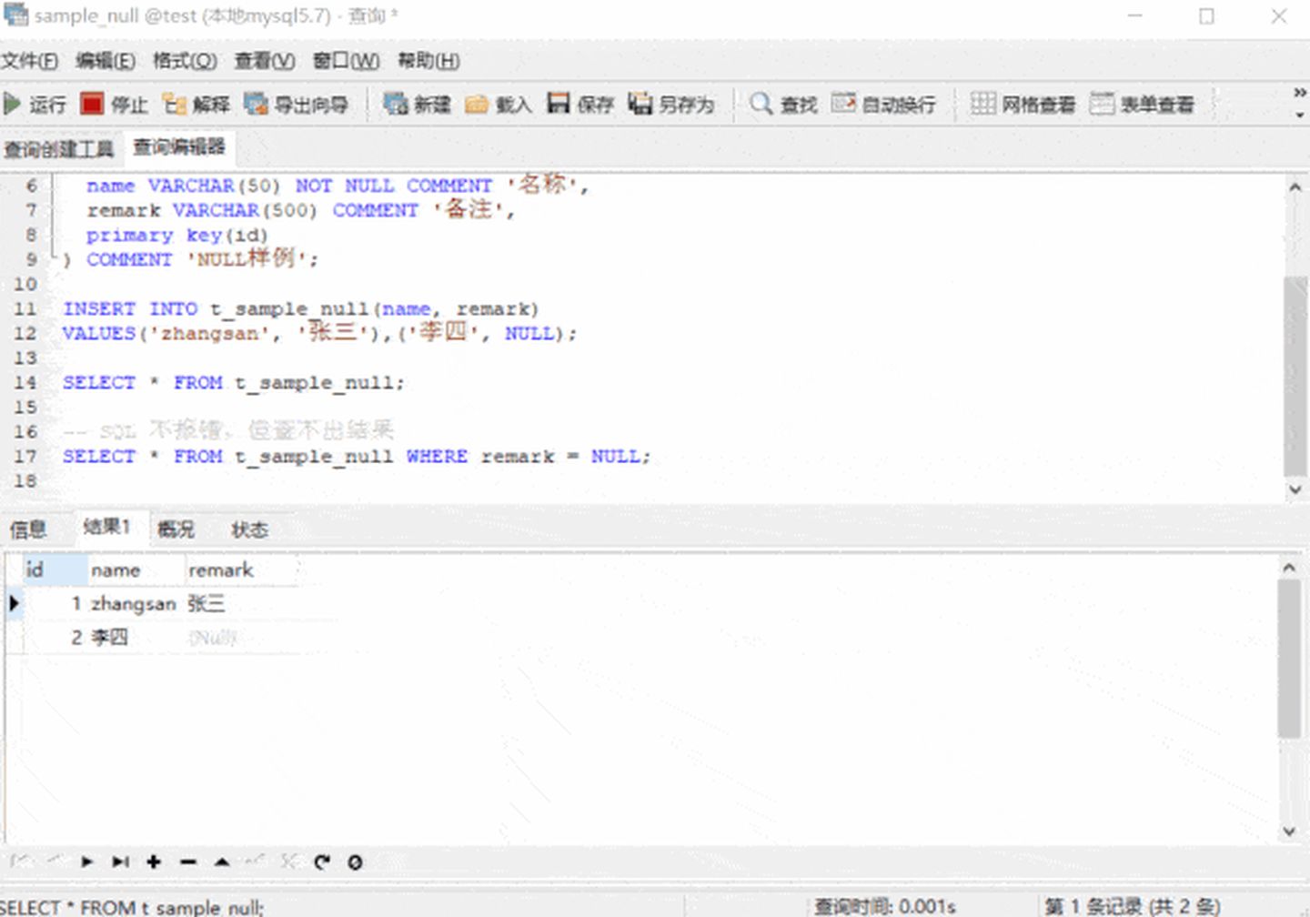Open the 格式 menu
Image resolution: width=1310 pixels, height=917 pixels.
pos(185,61)
